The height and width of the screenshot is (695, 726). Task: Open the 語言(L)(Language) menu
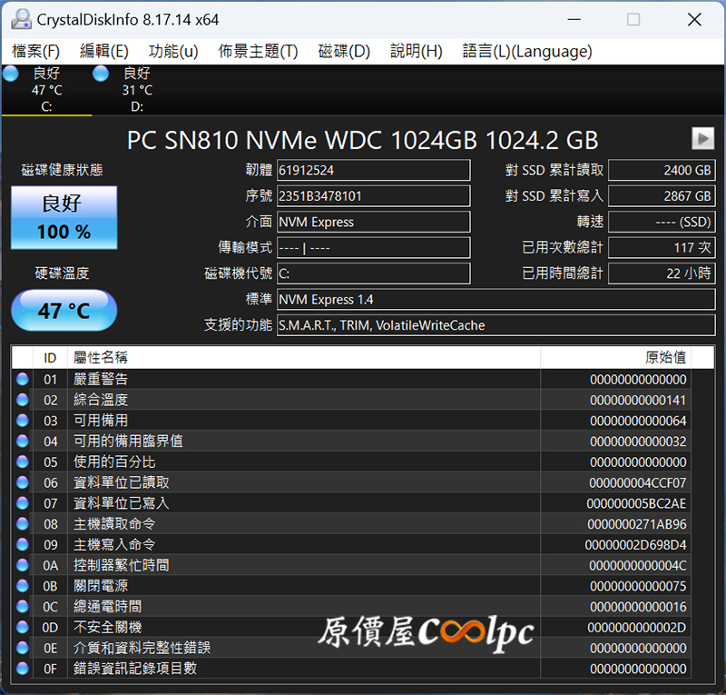(x=527, y=51)
